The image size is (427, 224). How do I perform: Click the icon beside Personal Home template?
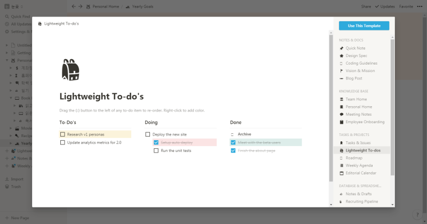[x=342, y=107]
